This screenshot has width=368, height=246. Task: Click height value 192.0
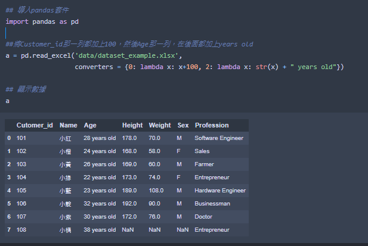(x=129, y=204)
